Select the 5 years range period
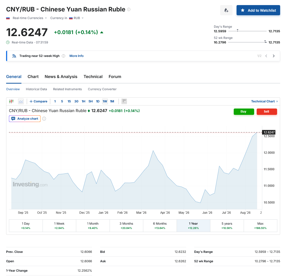 pyautogui.click(x=227, y=225)
